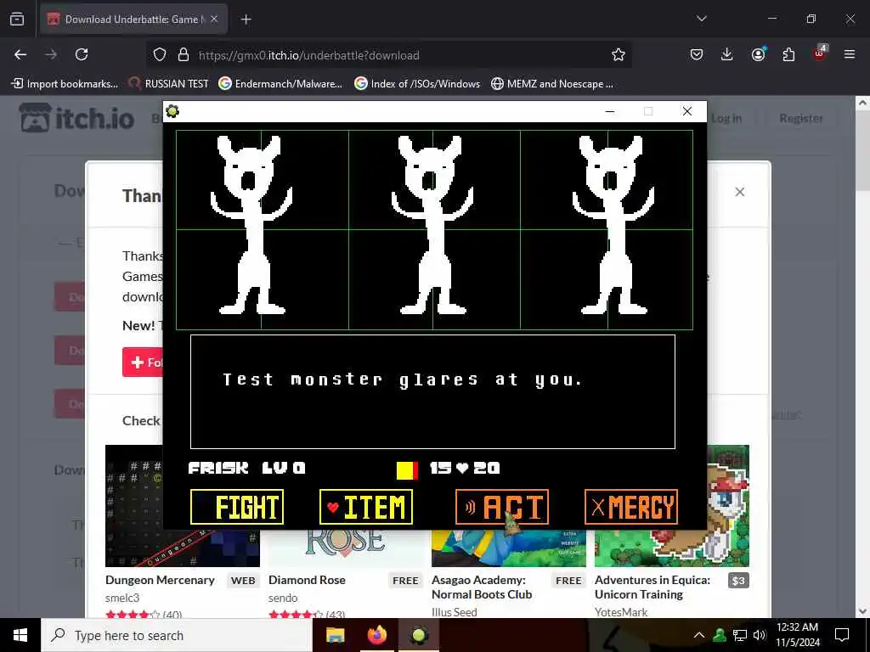The height and width of the screenshot is (652, 870).
Task: Open the Firefox View icon
Action: 17,20
